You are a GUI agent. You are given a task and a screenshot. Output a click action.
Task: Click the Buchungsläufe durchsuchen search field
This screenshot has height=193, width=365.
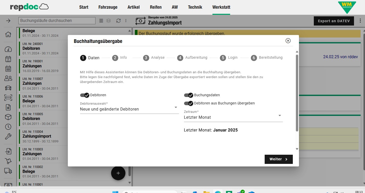click(57, 21)
